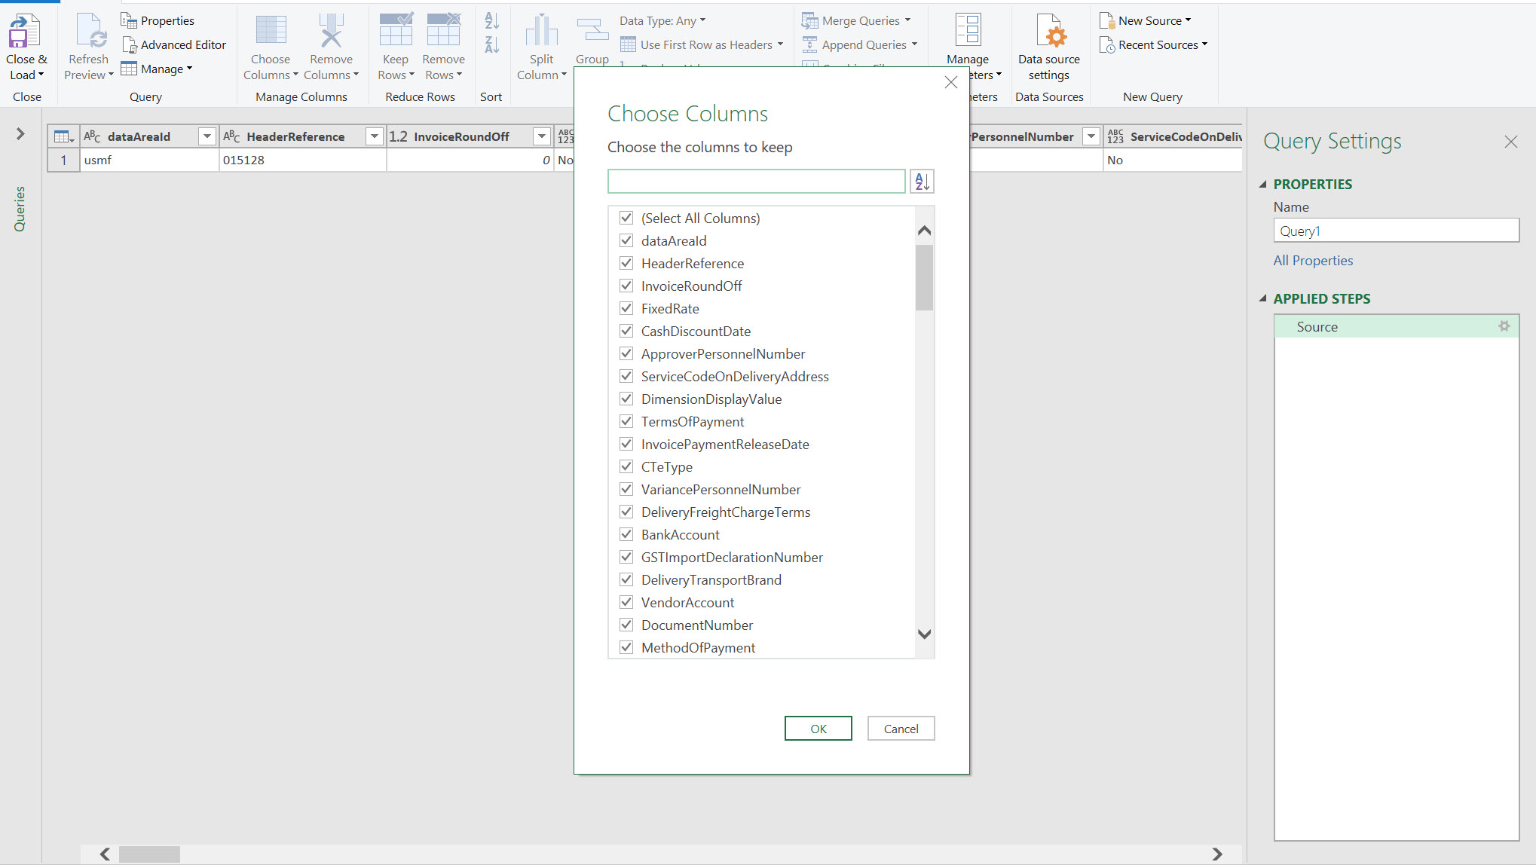Open the PersonnelNumber column filter dropdown
The image size is (1536, 865).
click(1091, 136)
